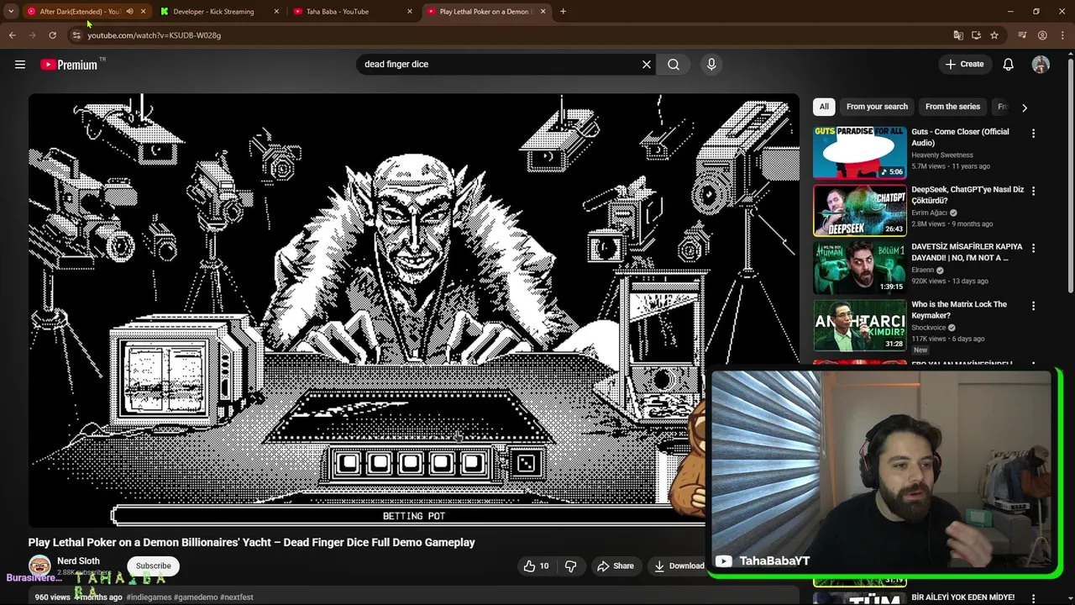
Task: Open the browser three-dot menu
Action: (1062, 35)
